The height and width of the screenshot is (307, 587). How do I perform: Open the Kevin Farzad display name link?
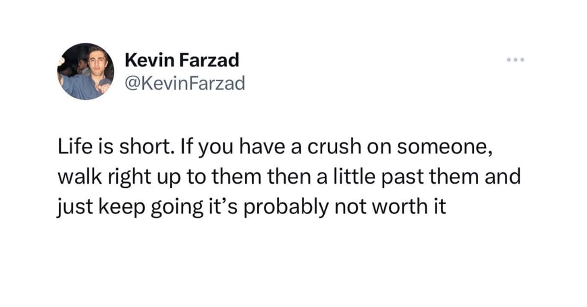pos(182,60)
